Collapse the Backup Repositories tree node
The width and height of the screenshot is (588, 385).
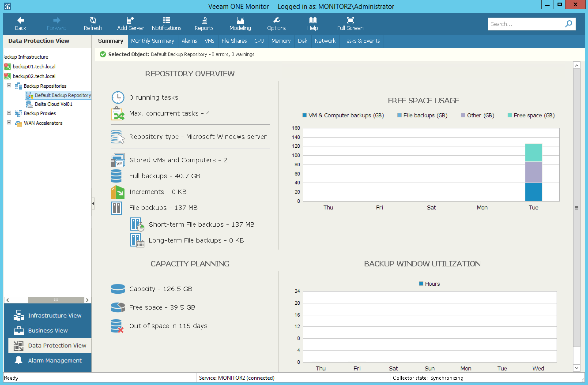pos(9,86)
